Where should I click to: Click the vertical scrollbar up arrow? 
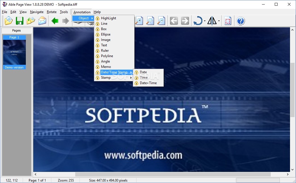coord(292,30)
